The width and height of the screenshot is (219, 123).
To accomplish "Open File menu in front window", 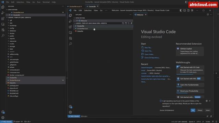I will click(x=75, y=11).
